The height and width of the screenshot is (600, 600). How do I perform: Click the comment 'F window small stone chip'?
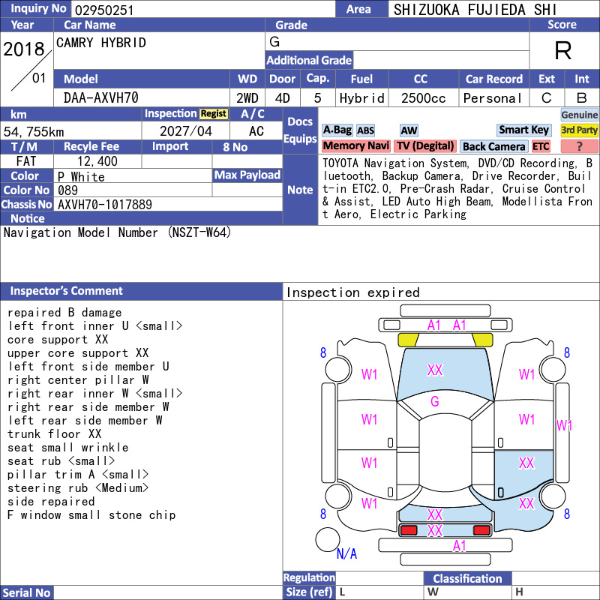pos(91,515)
